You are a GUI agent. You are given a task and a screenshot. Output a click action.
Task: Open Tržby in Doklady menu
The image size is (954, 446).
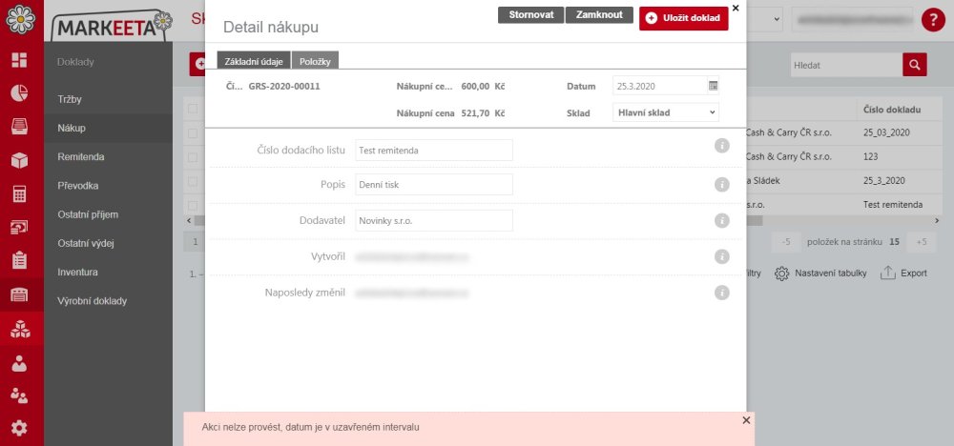click(70, 99)
